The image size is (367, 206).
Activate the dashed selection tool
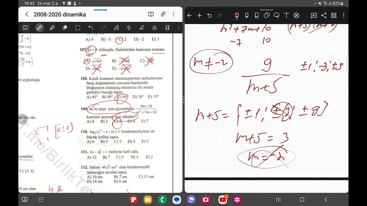point(78,28)
